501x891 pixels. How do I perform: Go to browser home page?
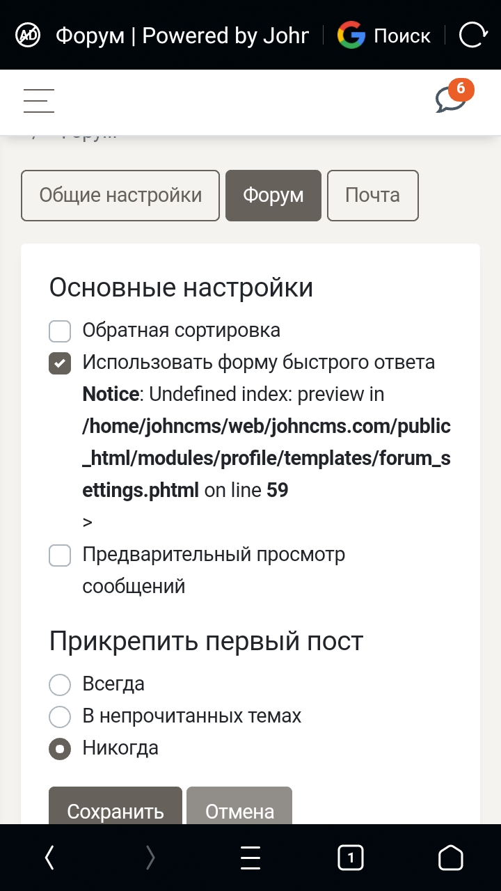coord(451,858)
